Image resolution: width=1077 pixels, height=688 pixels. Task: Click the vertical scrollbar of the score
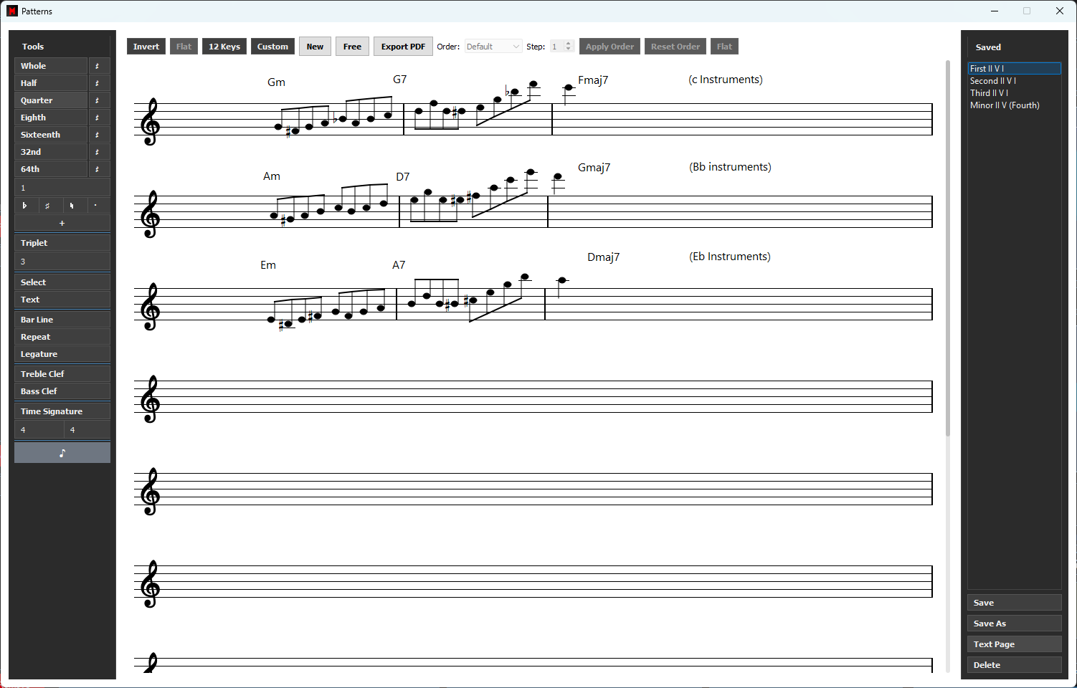point(947,251)
